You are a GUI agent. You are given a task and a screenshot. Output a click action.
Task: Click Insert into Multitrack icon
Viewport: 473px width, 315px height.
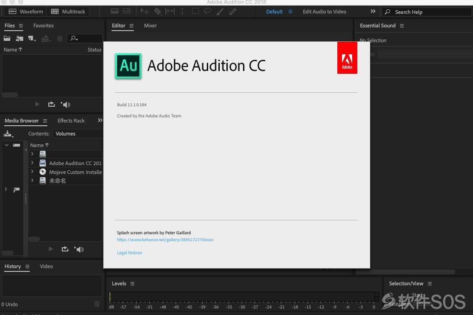point(46,39)
